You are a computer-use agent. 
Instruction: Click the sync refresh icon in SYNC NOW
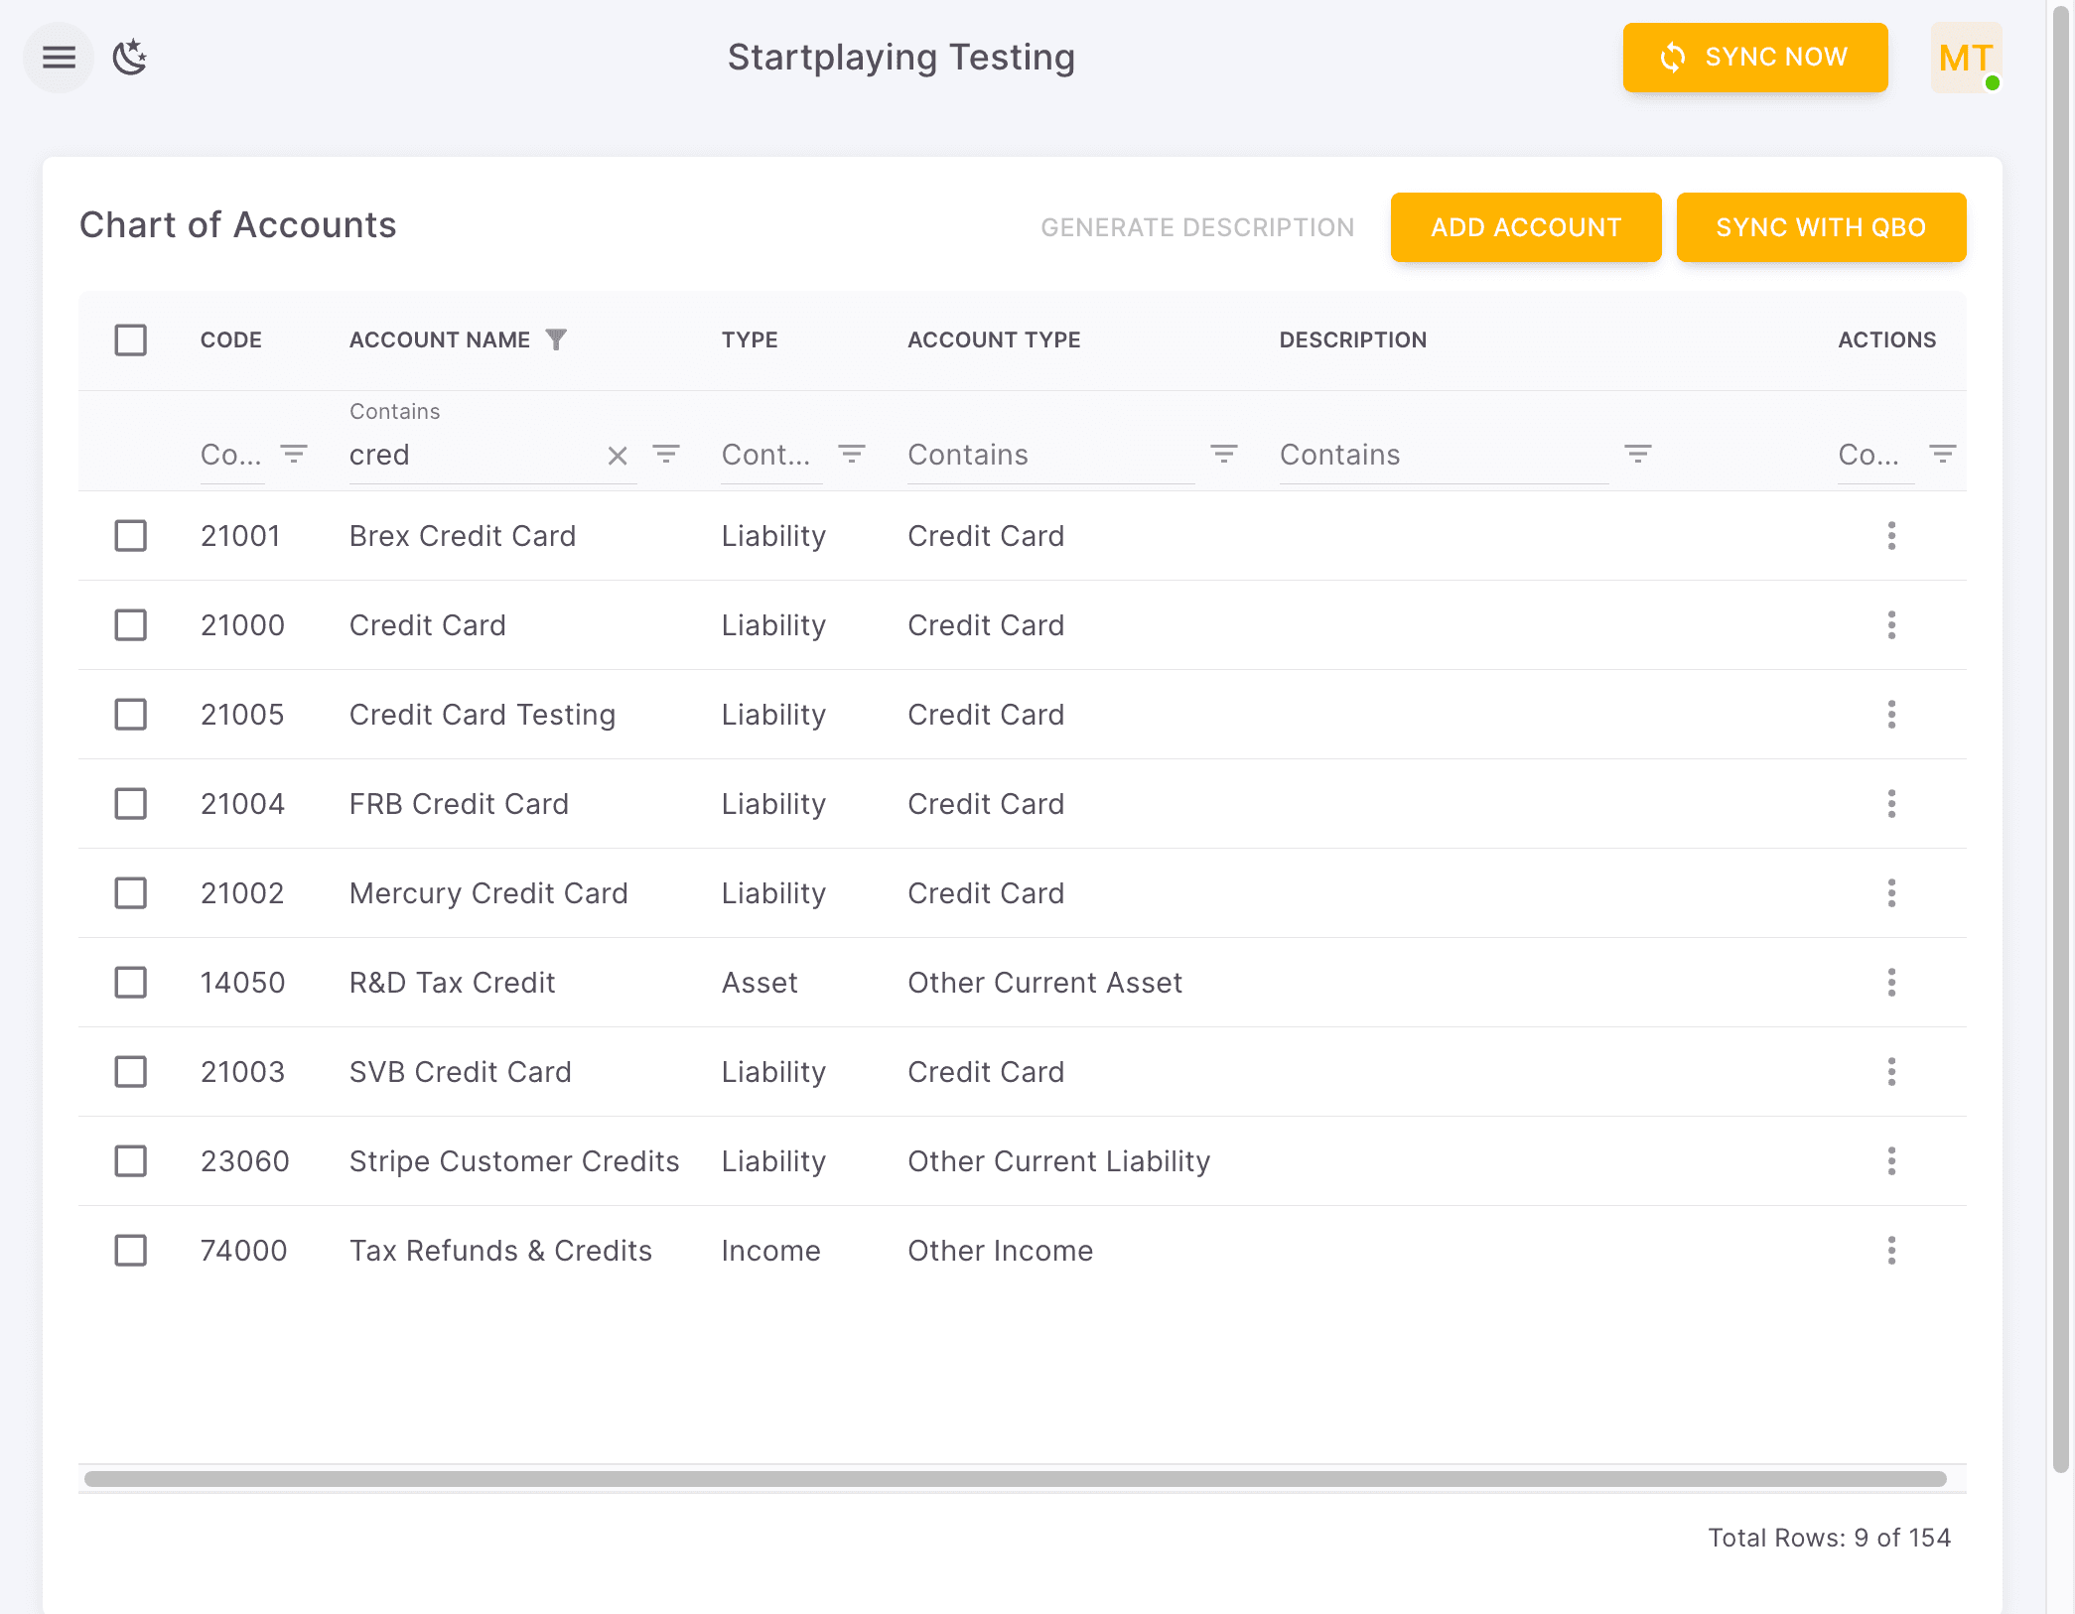click(1672, 57)
